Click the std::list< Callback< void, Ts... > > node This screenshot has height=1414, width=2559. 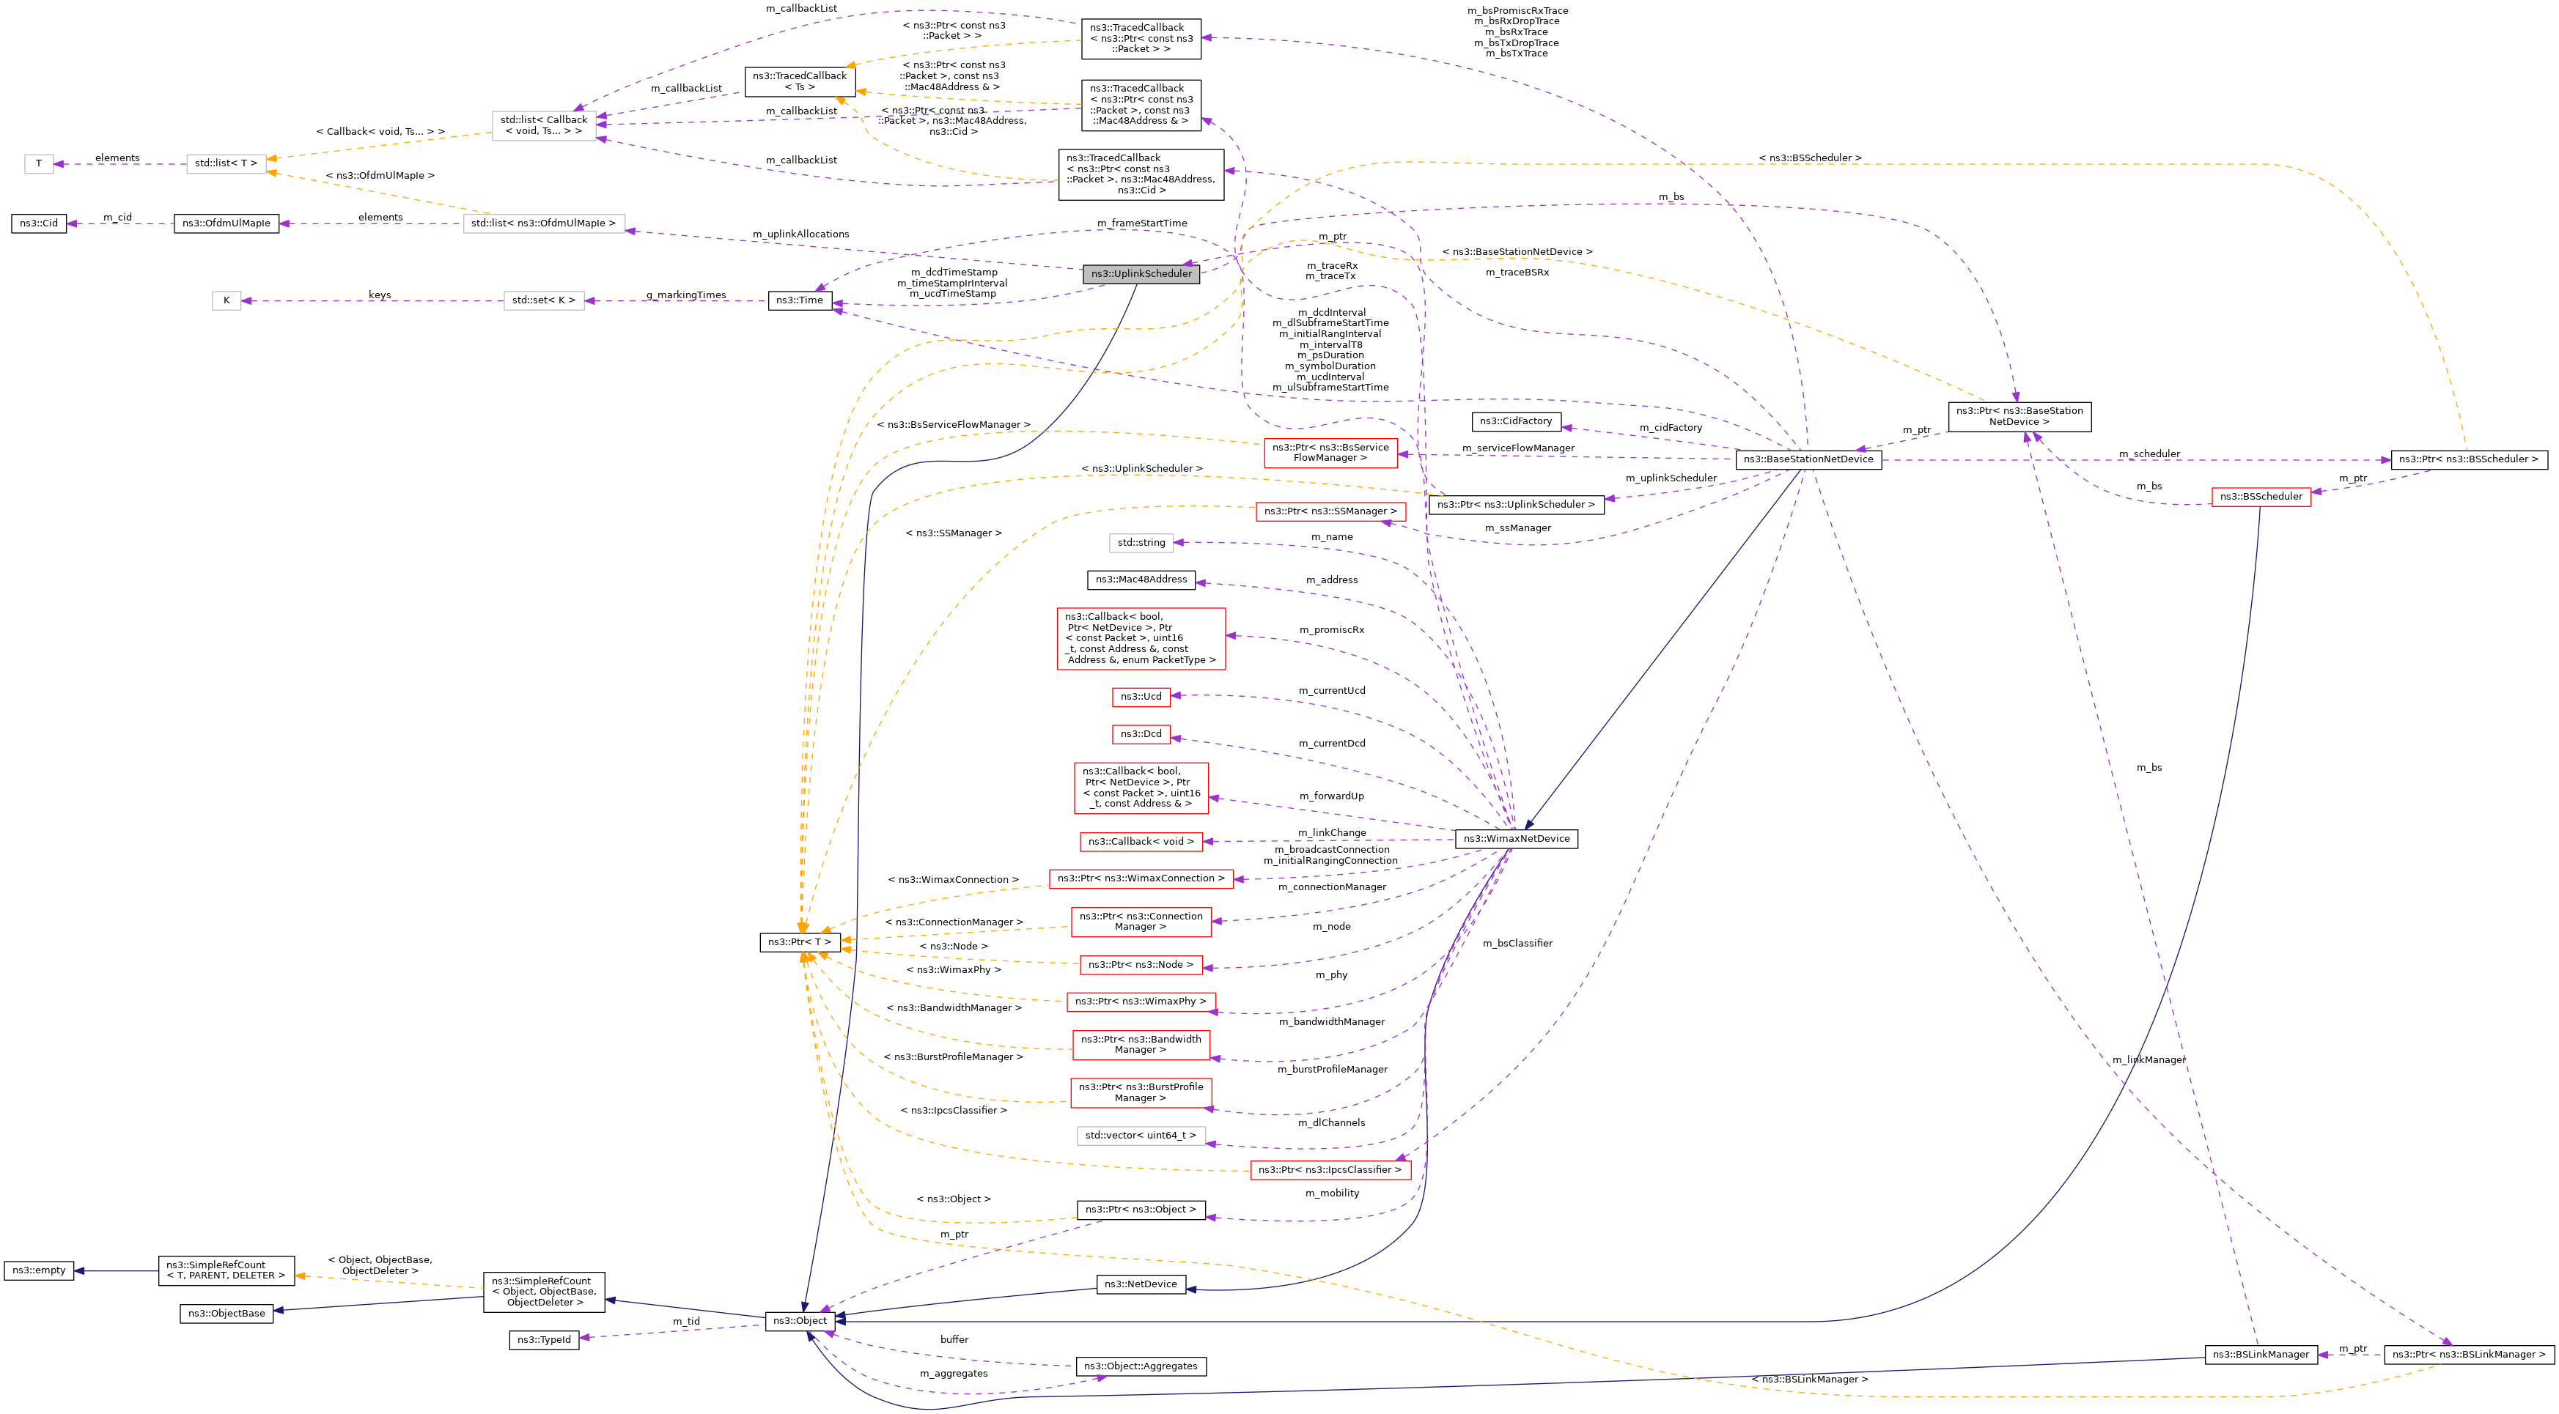(543, 126)
